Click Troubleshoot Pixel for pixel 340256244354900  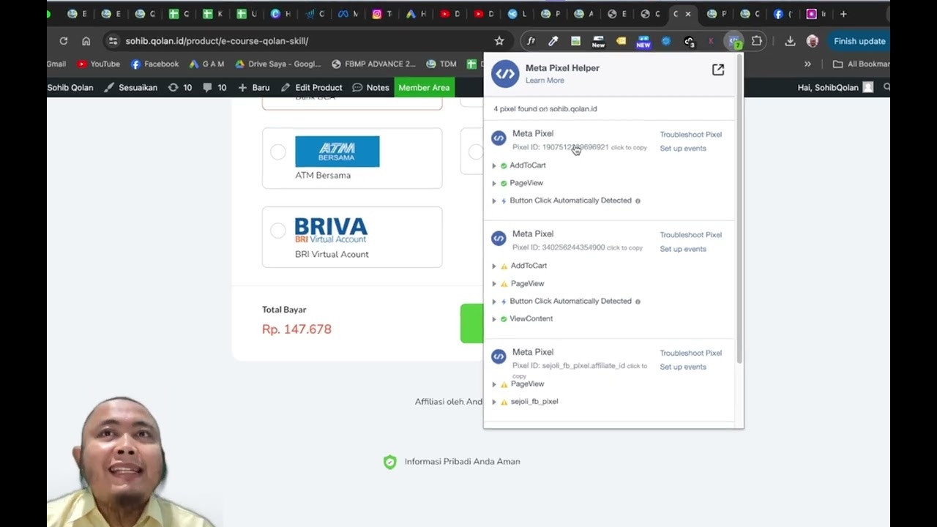tap(691, 235)
